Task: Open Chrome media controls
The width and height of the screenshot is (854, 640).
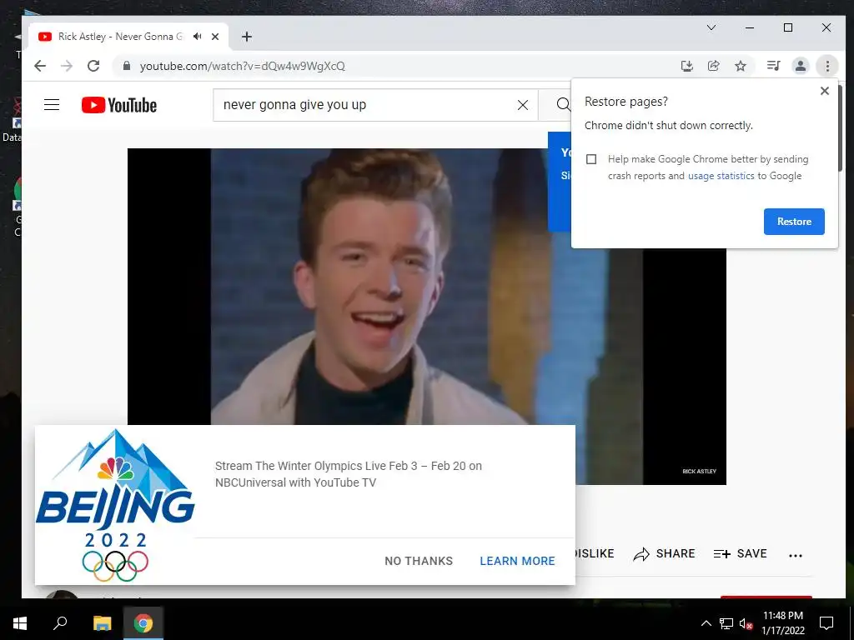Action: coord(773,66)
